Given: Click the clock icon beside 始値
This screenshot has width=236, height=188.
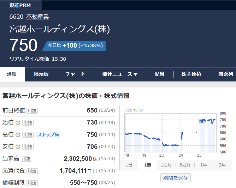Looking at the screenshot, I should click(x=18, y=123).
